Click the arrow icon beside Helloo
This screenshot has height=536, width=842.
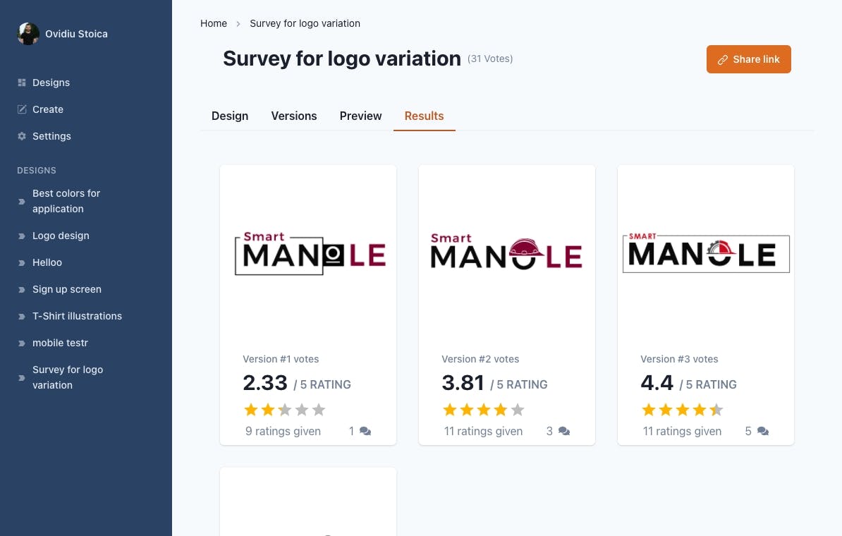21,263
